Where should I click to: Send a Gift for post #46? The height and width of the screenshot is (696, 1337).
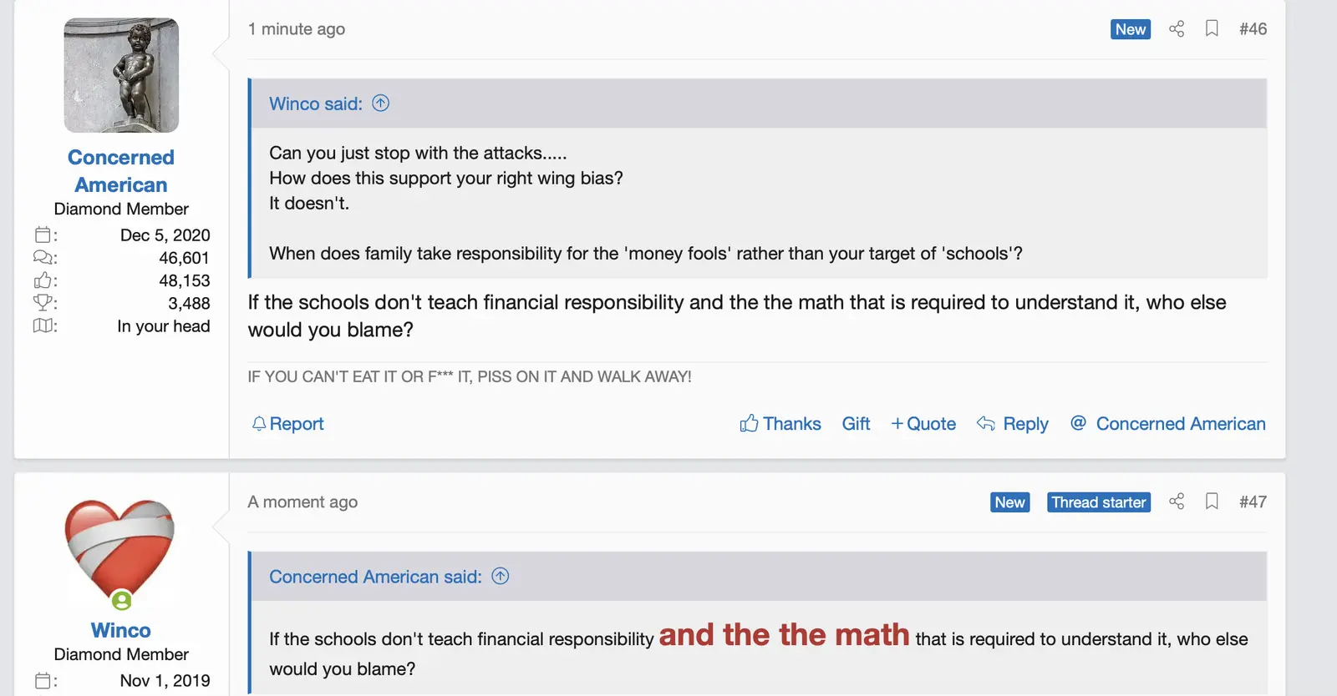click(x=856, y=424)
